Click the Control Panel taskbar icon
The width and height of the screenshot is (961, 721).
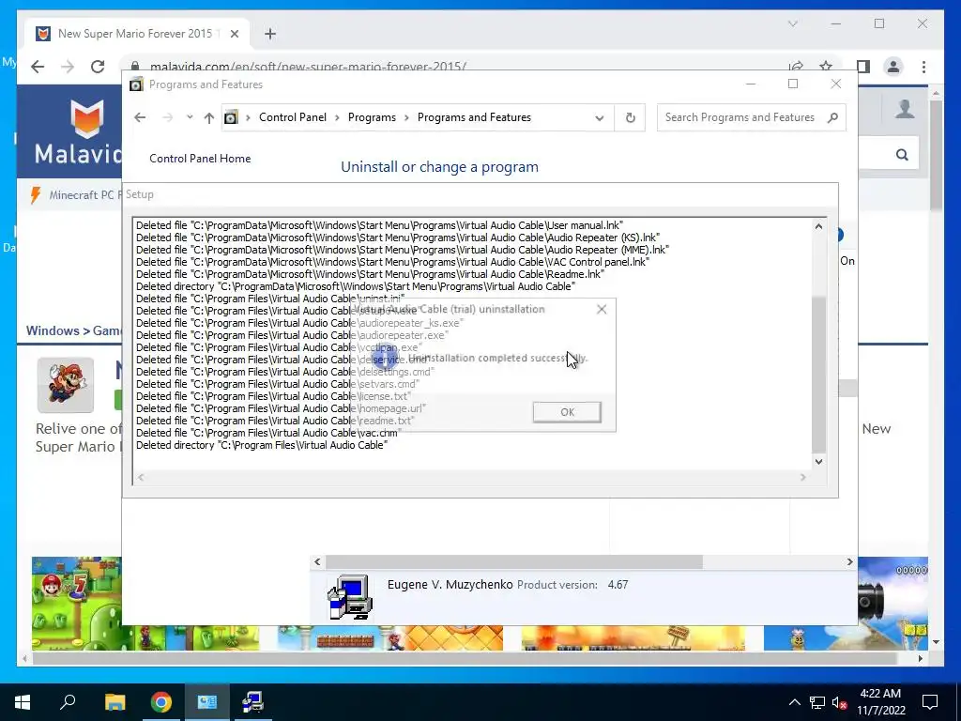point(206,702)
